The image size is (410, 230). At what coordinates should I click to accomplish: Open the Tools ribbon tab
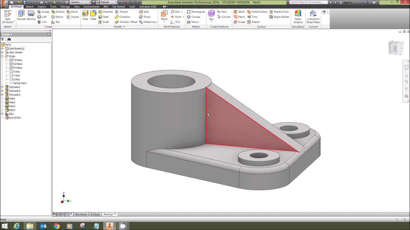pyautogui.click(x=53, y=7)
